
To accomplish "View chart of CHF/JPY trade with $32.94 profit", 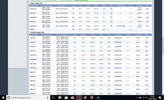I will pyautogui.click(x=109, y=46).
